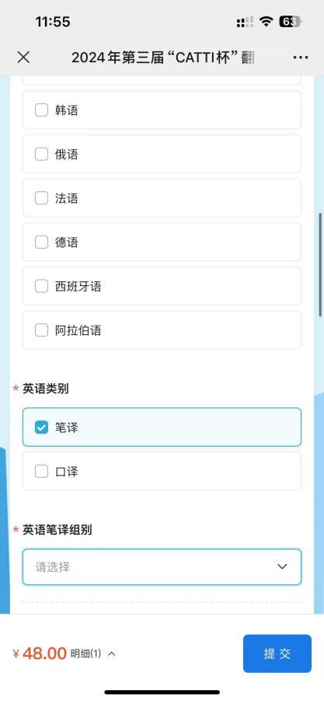Uncheck the selected 笔译 checkbox
324x701 pixels.
pyautogui.click(x=41, y=427)
